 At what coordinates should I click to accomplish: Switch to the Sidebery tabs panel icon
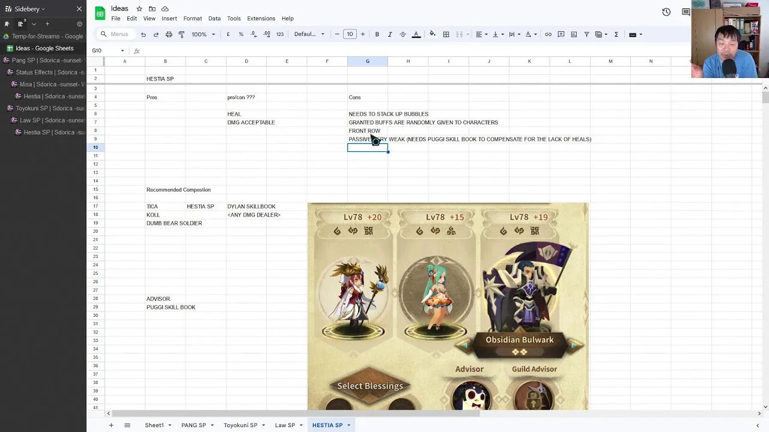tap(20, 24)
